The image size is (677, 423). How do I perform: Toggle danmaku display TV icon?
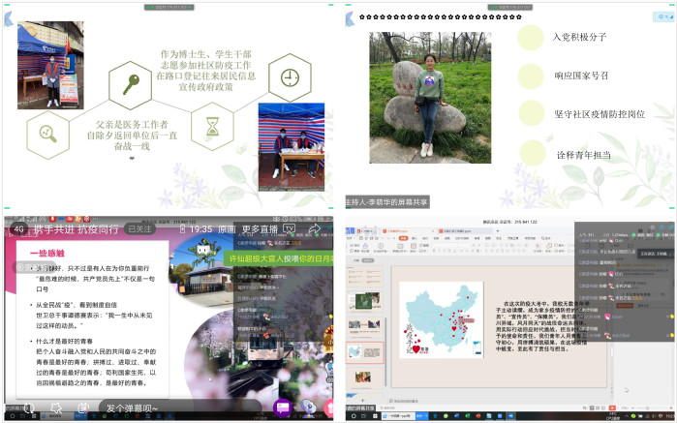81,408
